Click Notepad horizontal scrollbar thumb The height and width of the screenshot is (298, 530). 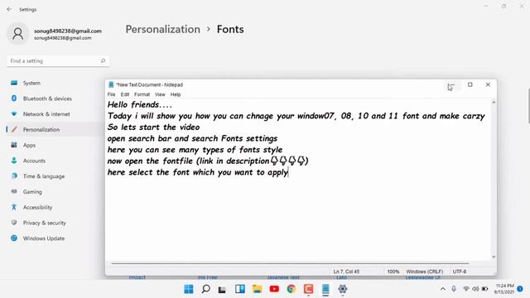(290, 263)
